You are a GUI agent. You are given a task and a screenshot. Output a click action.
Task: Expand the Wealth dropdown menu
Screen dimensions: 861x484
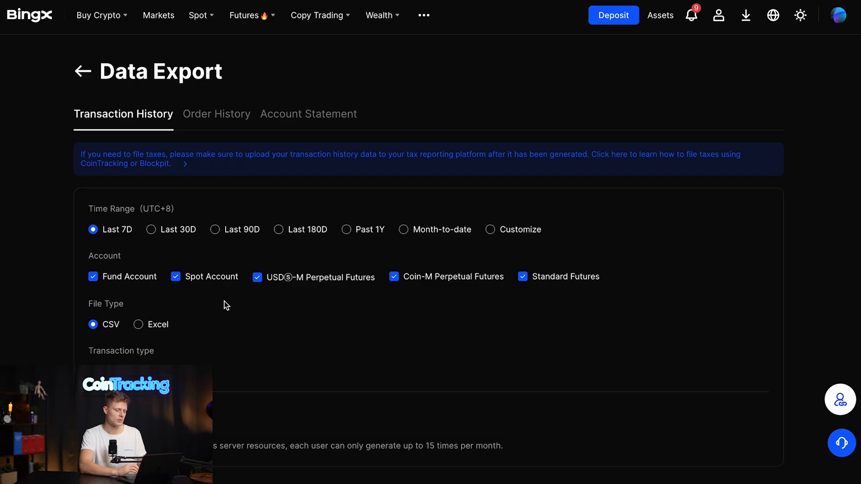[383, 15]
